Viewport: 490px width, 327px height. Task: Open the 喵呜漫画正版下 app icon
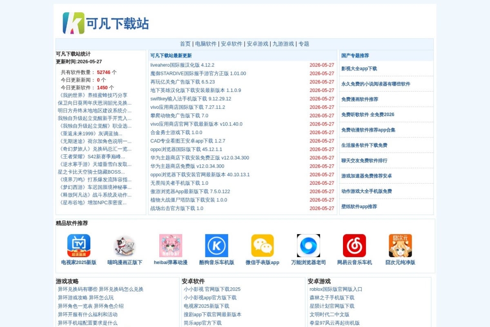pos(125,246)
